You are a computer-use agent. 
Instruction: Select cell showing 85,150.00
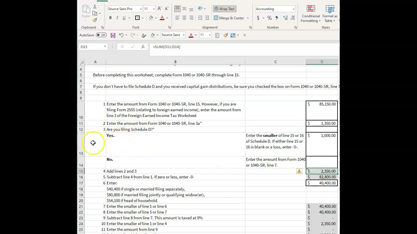pos(322,110)
